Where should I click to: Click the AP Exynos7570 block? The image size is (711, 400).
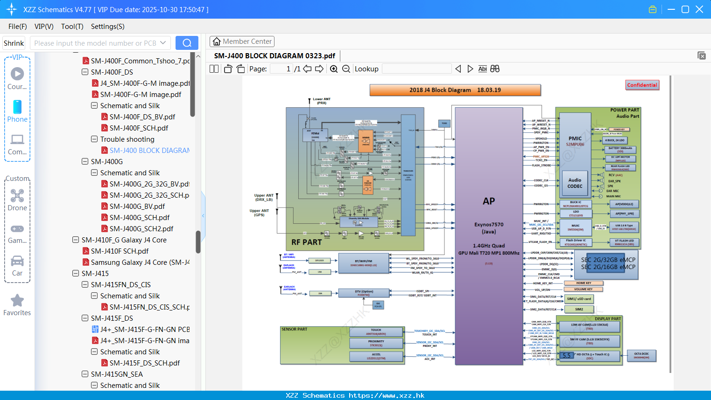point(489,236)
